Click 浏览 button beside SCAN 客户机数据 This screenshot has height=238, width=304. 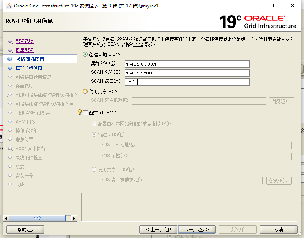coord(282,101)
